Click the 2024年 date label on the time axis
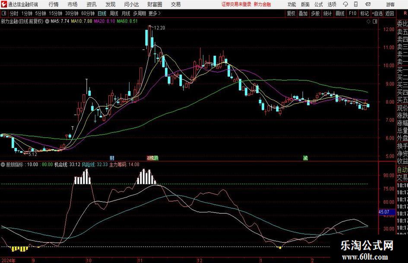408x263 pixels. click(x=8, y=260)
